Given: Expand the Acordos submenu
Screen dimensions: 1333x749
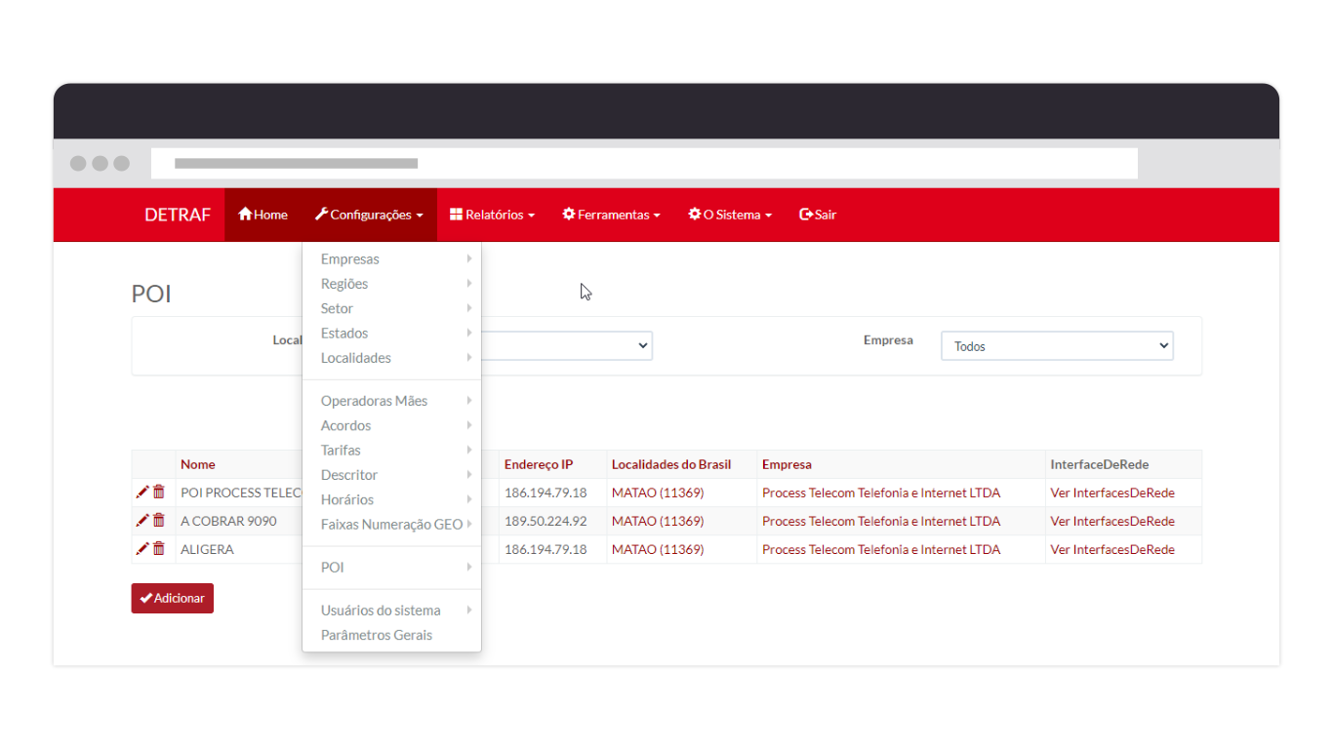Looking at the screenshot, I should 391,425.
